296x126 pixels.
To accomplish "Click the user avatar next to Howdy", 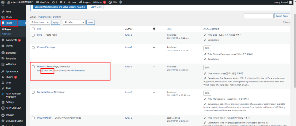I will coord(290,2).
